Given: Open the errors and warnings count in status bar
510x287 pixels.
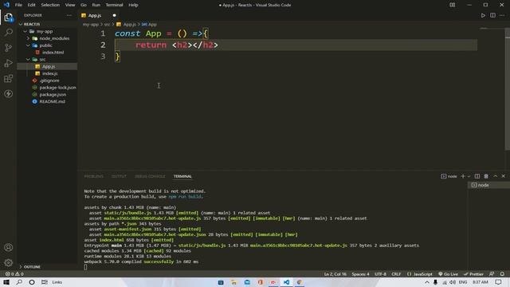Looking at the screenshot, I should coord(14,274).
